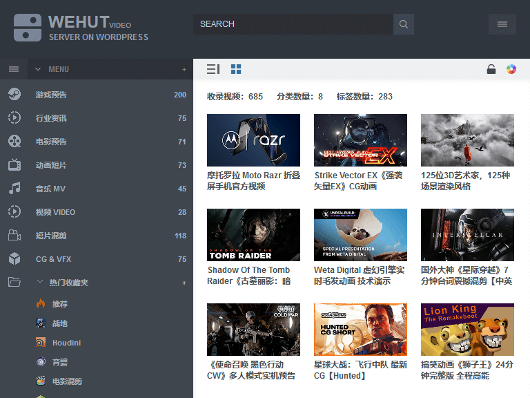Select the 电影混剪 favorites folder

(67, 381)
